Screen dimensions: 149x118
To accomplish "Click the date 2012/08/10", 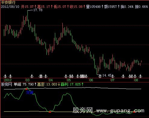I will pyautogui.click(x=10, y=7).
